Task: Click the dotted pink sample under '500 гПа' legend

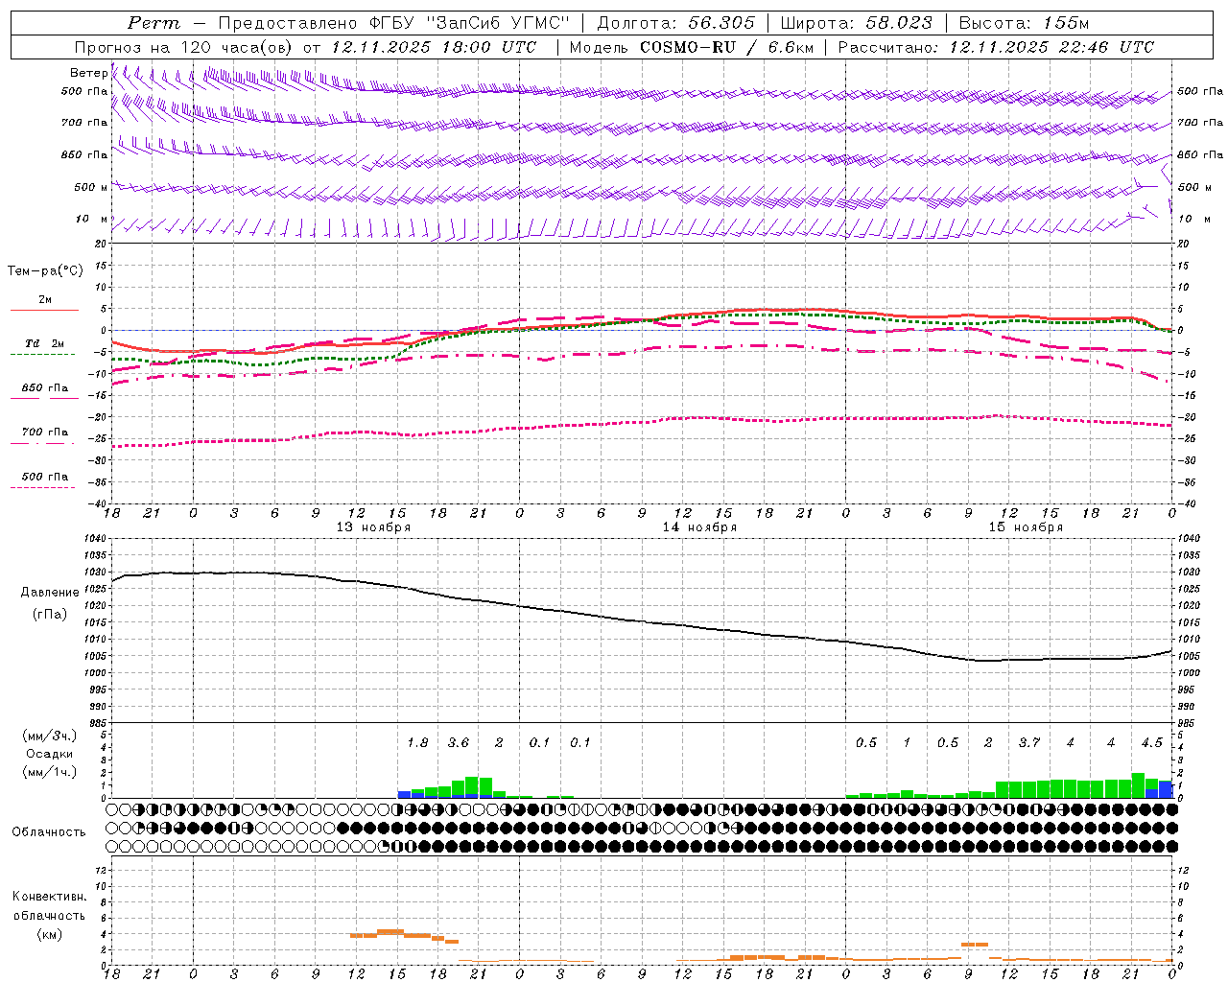Action: tap(43, 487)
